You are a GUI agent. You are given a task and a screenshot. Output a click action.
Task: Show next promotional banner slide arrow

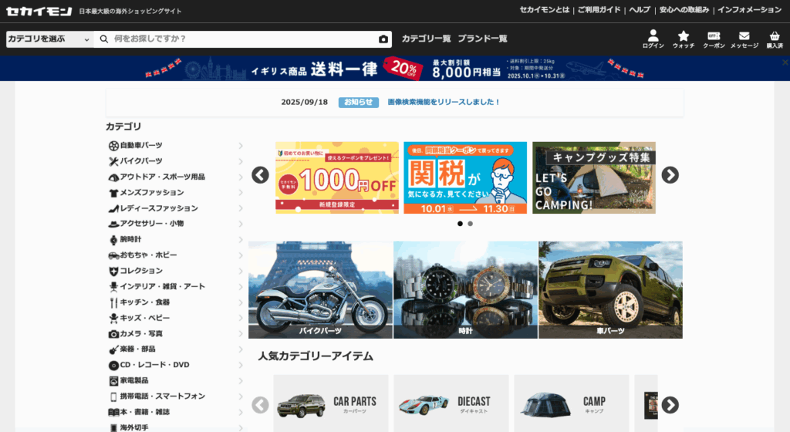(670, 175)
